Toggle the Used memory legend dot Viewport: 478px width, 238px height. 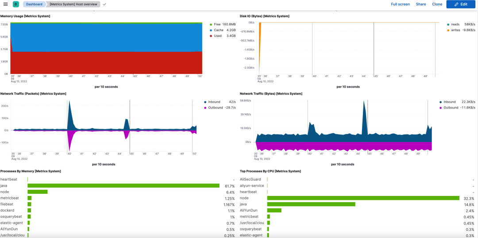click(211, 36)
